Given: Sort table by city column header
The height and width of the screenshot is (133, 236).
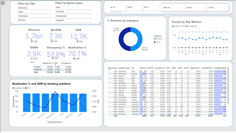Looking at the screenshot, I should [x=133, y=68].
